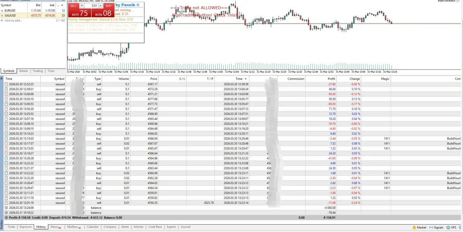Click the T / P column header
Screen dimensions: 463x232
(200, 79)
